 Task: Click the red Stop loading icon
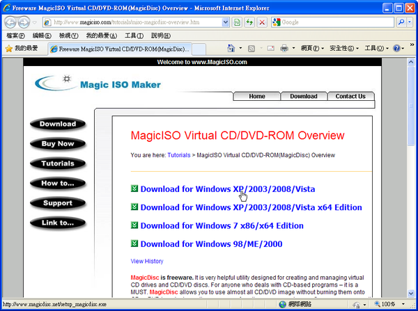[262, 22]
